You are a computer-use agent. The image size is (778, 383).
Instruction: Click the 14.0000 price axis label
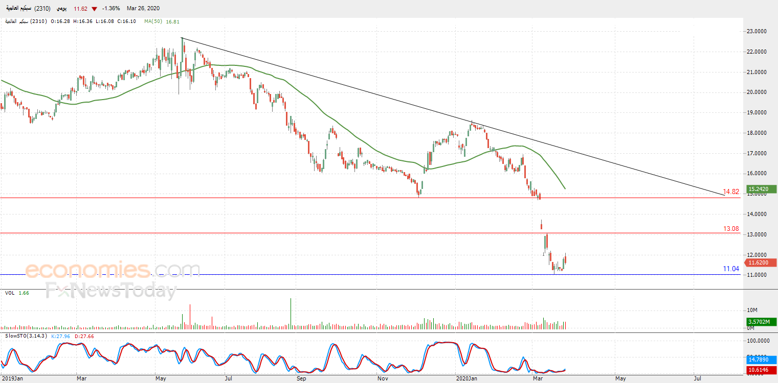(757, 214)
